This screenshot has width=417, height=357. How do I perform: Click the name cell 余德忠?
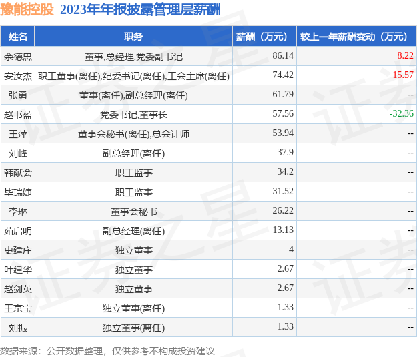(18, 57)
